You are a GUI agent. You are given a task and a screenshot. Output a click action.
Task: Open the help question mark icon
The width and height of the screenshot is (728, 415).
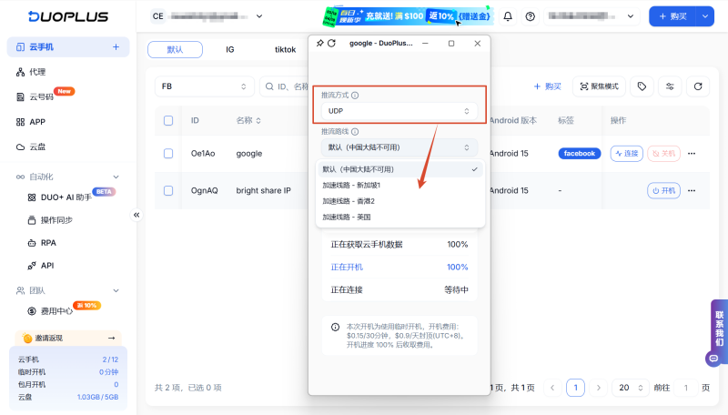[531, 16]
